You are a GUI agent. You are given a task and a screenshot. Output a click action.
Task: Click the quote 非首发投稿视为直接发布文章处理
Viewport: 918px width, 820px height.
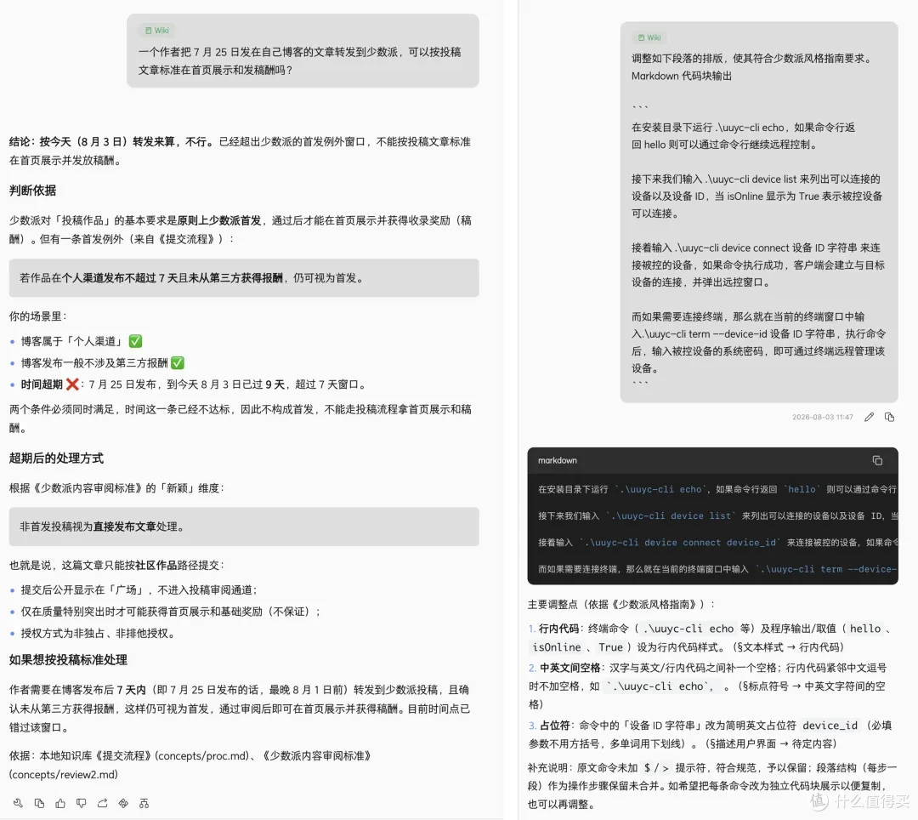[x=244, y=527]
